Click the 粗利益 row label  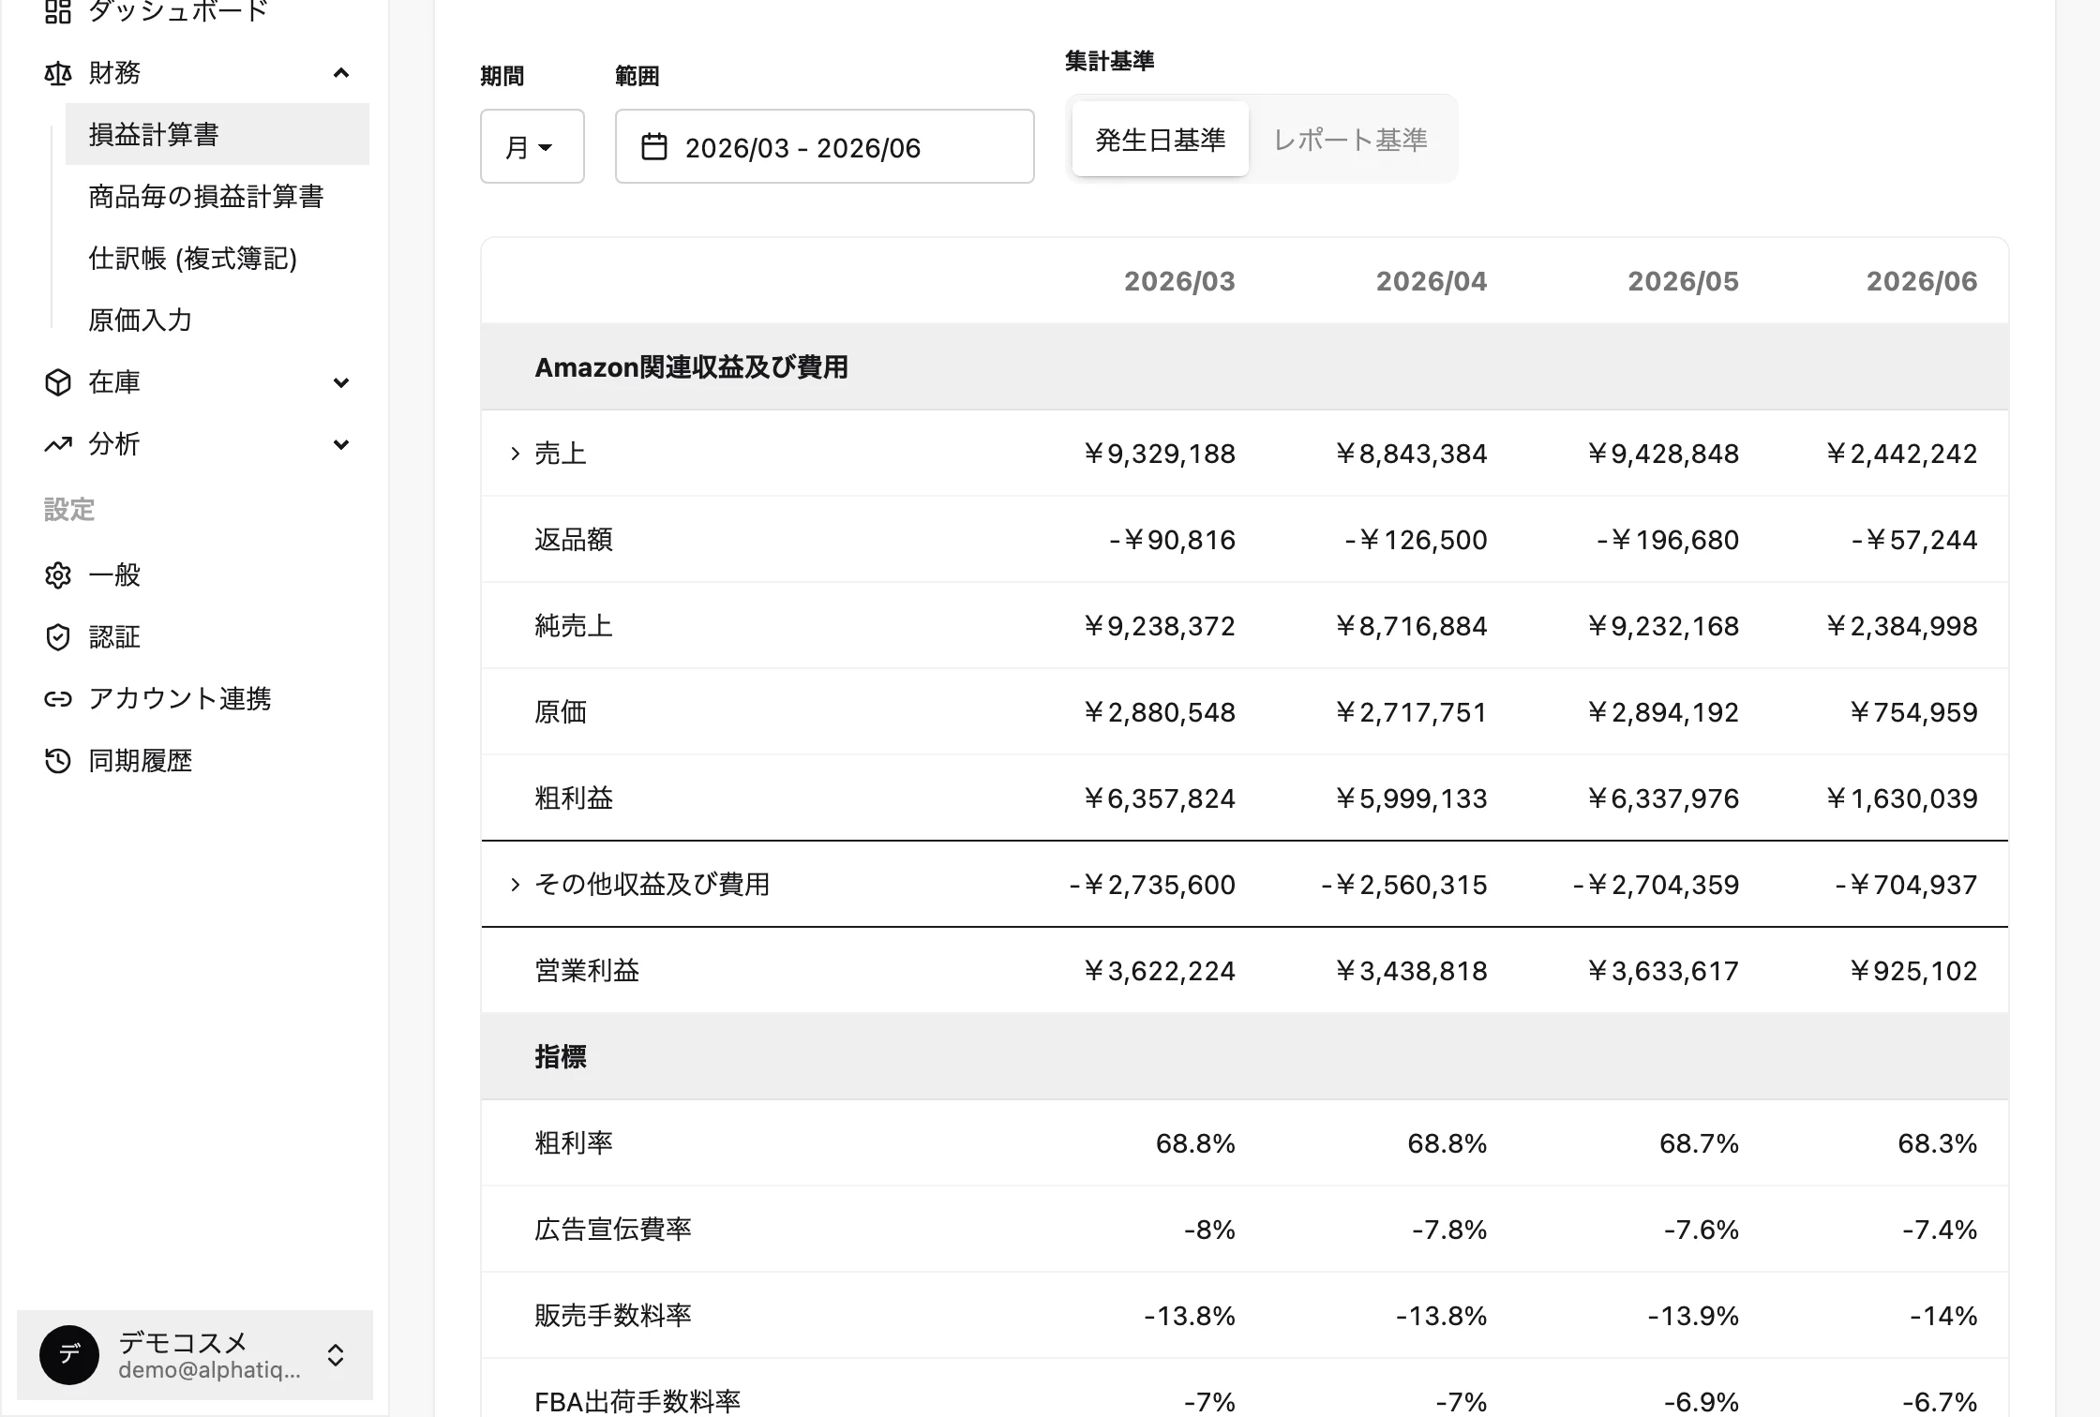point(574,798)
